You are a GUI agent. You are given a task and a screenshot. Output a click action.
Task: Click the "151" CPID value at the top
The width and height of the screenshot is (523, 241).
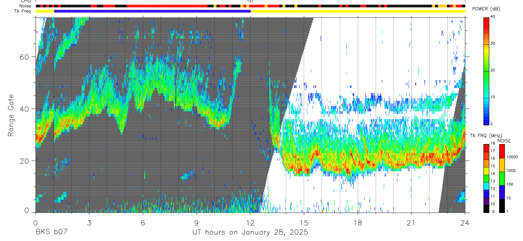(250, 1)
